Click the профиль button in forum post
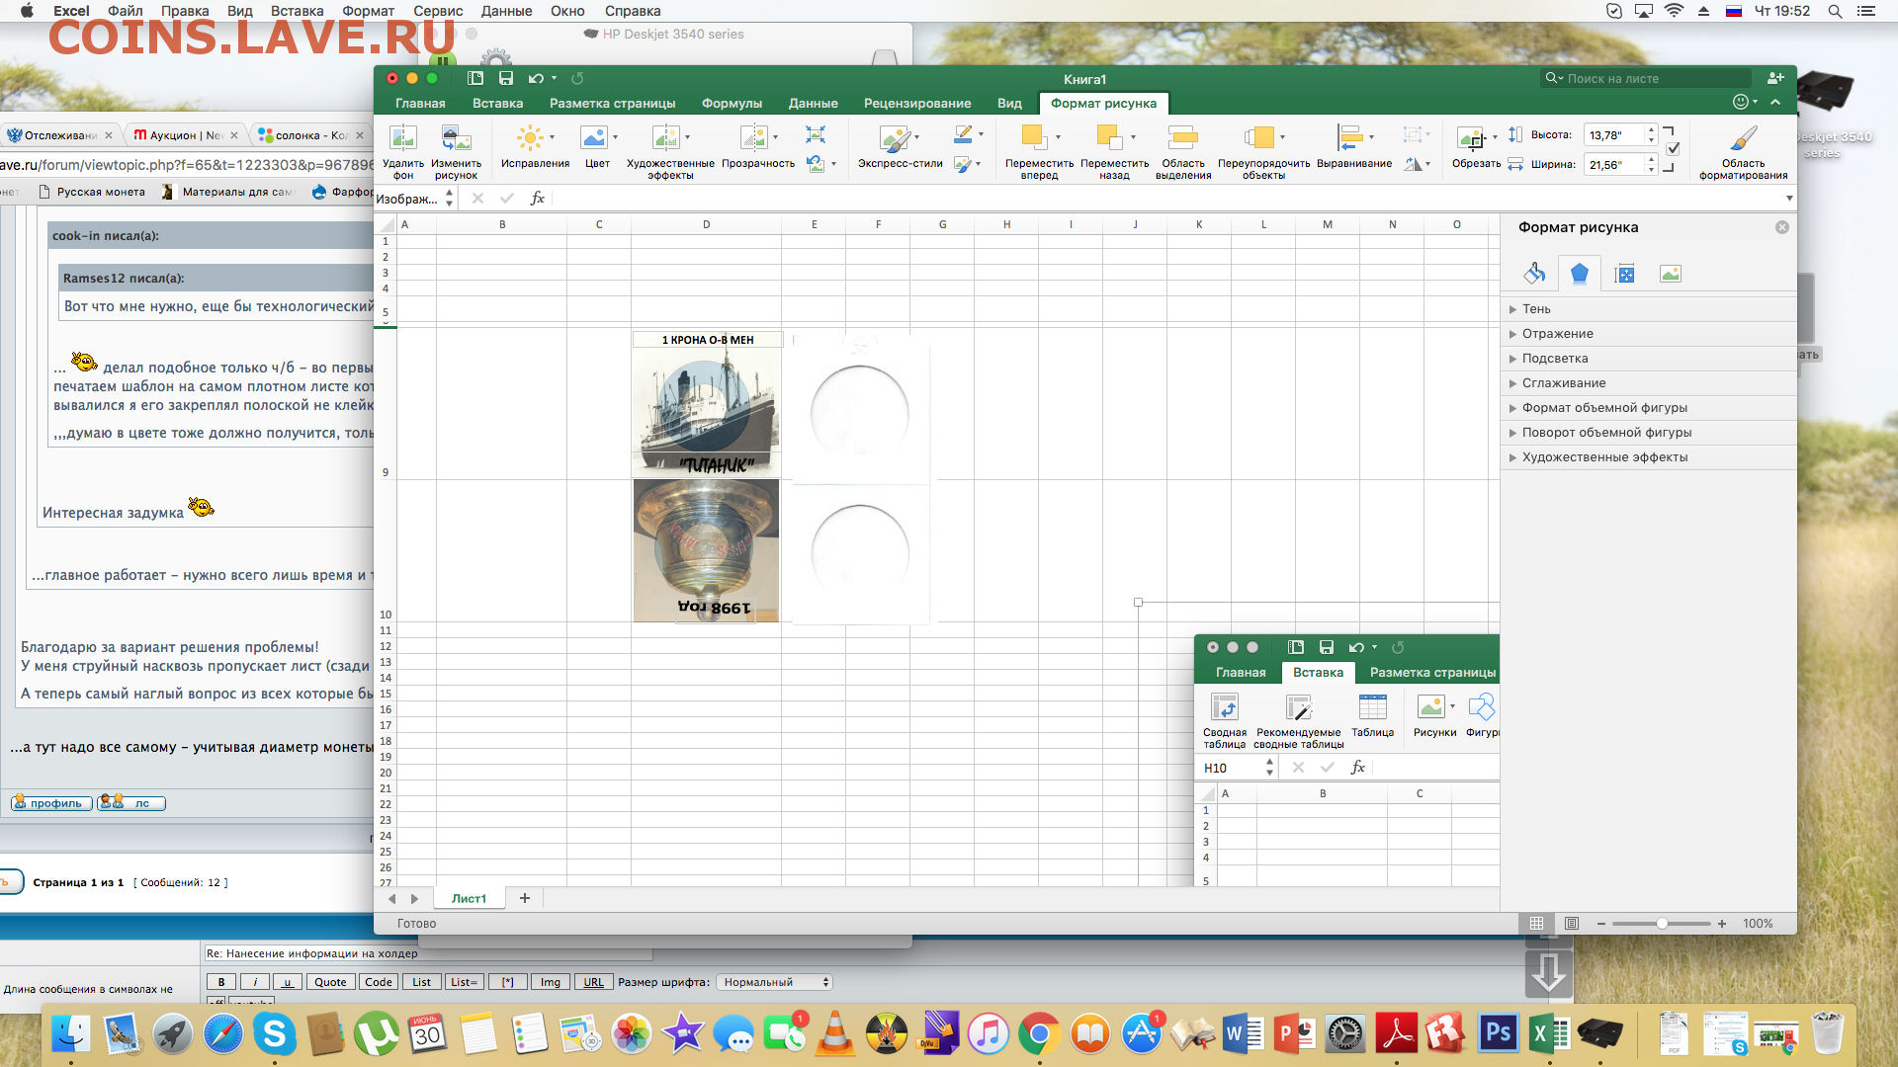Image resolution: width=1898 pixels, height=1067 pixels. click(x=51, y=803)
